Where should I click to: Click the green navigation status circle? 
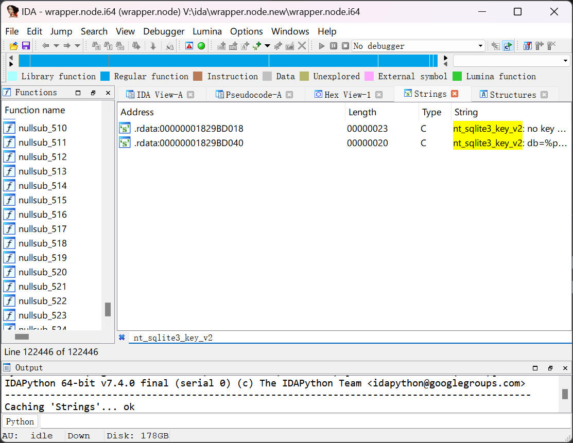tap(201, 46)
